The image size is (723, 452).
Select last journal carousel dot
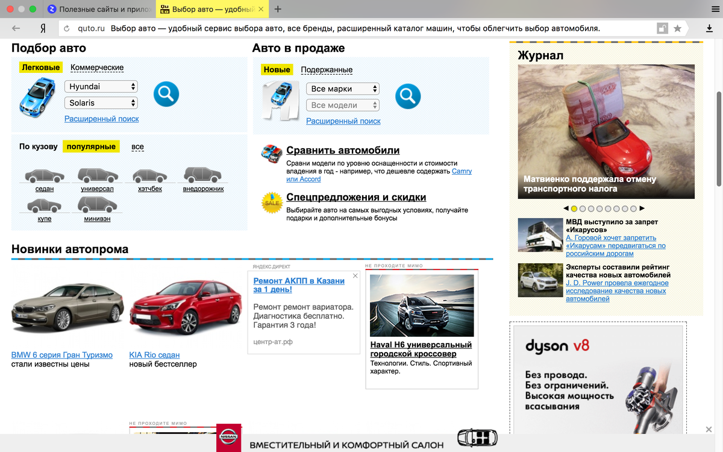point(633,209)
